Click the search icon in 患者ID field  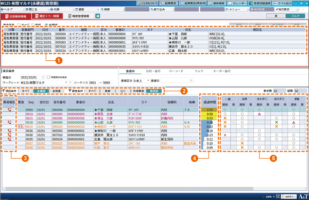click(191, 80)
